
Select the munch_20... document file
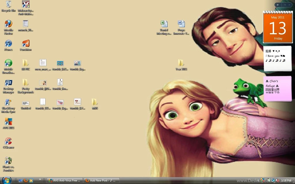(x=26, y=26)
